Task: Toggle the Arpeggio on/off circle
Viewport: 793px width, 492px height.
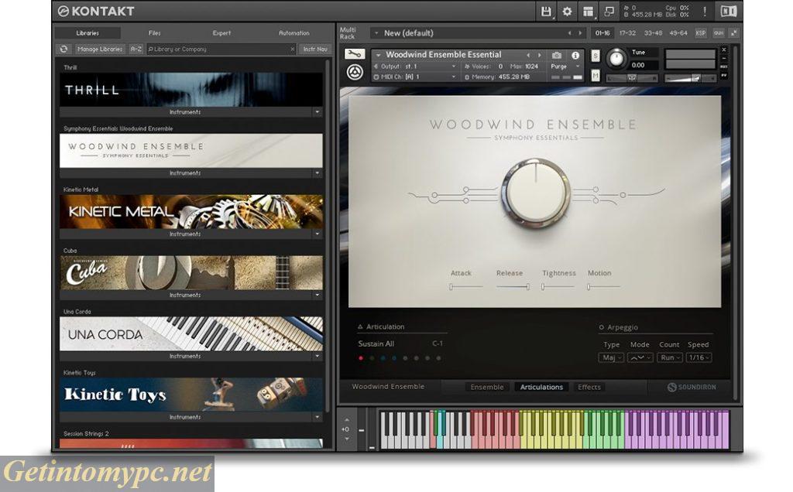Action: tap(601, 327)
